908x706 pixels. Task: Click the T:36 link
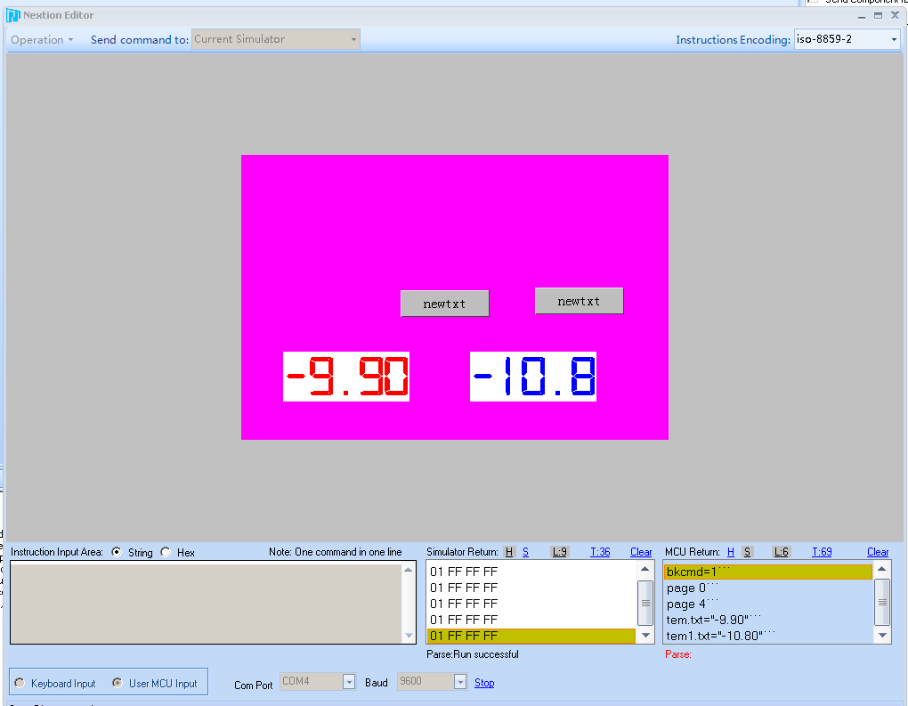pos(600,552)
